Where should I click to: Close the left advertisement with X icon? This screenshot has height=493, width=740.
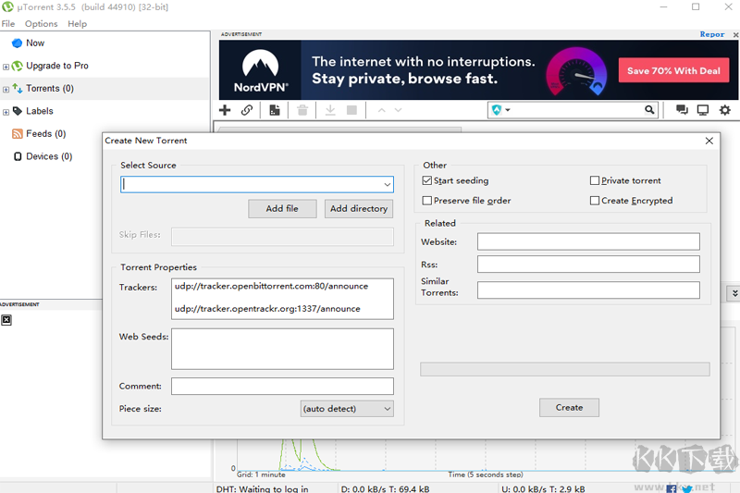pos(6,320)
